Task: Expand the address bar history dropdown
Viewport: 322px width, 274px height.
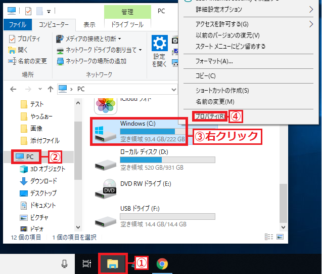Action: click(x=174, y=90)
